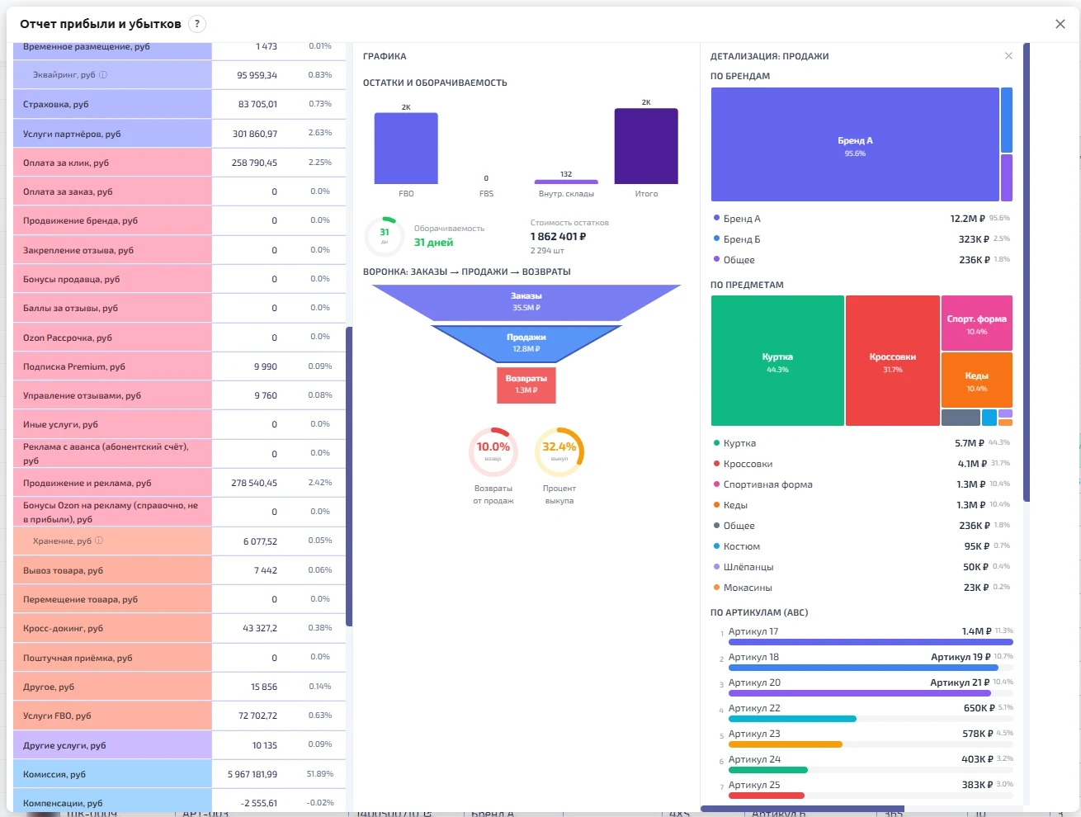Screen dimensions: 1081x817
Task: Click the Бренд Б legend entry
Action: coord(861,239)
